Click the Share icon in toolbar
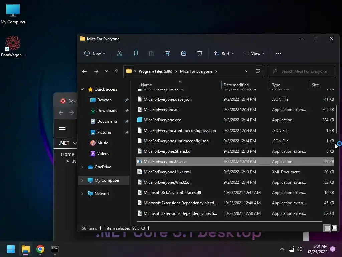Screen dimensions: 342x257 (184, 53)
